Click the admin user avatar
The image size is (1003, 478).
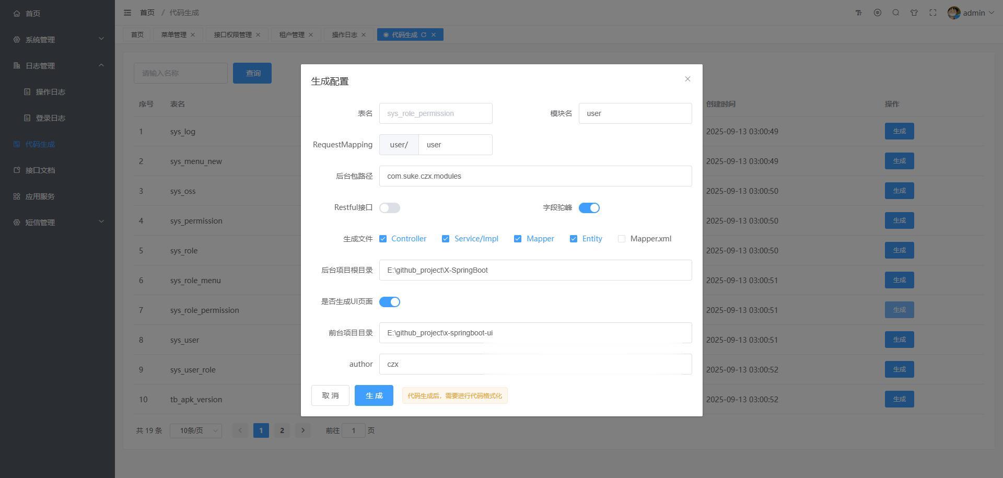point(954,13)
